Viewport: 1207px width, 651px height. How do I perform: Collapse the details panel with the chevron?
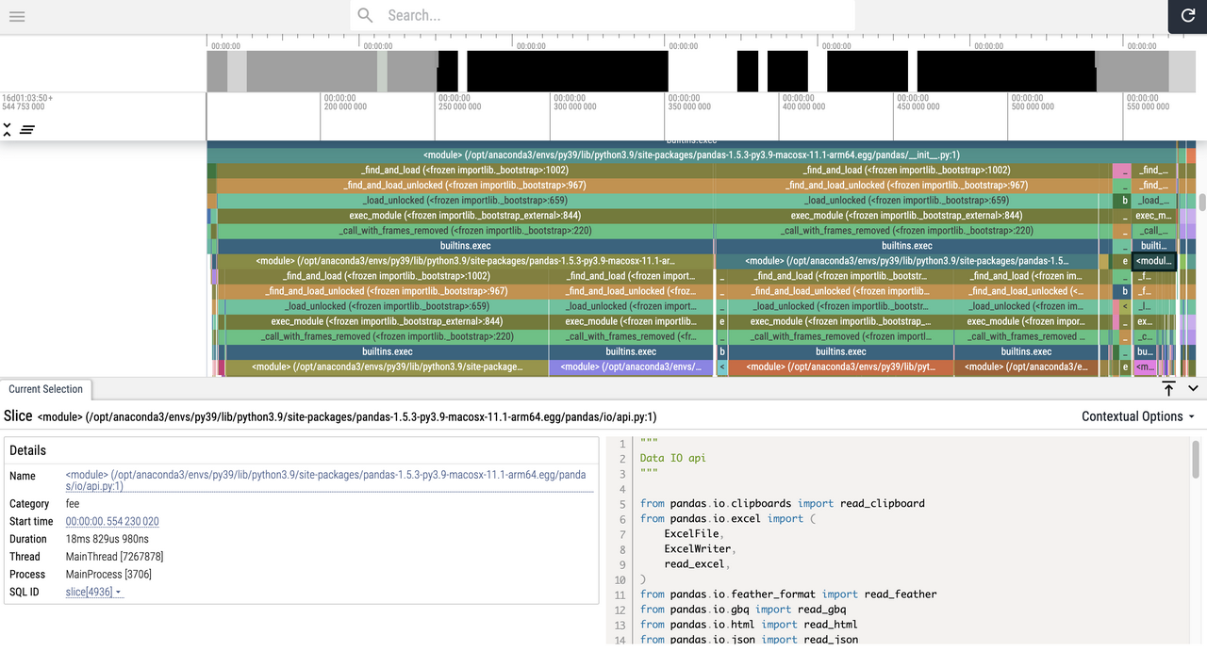pyautogui.click(x=1193, y=389)
